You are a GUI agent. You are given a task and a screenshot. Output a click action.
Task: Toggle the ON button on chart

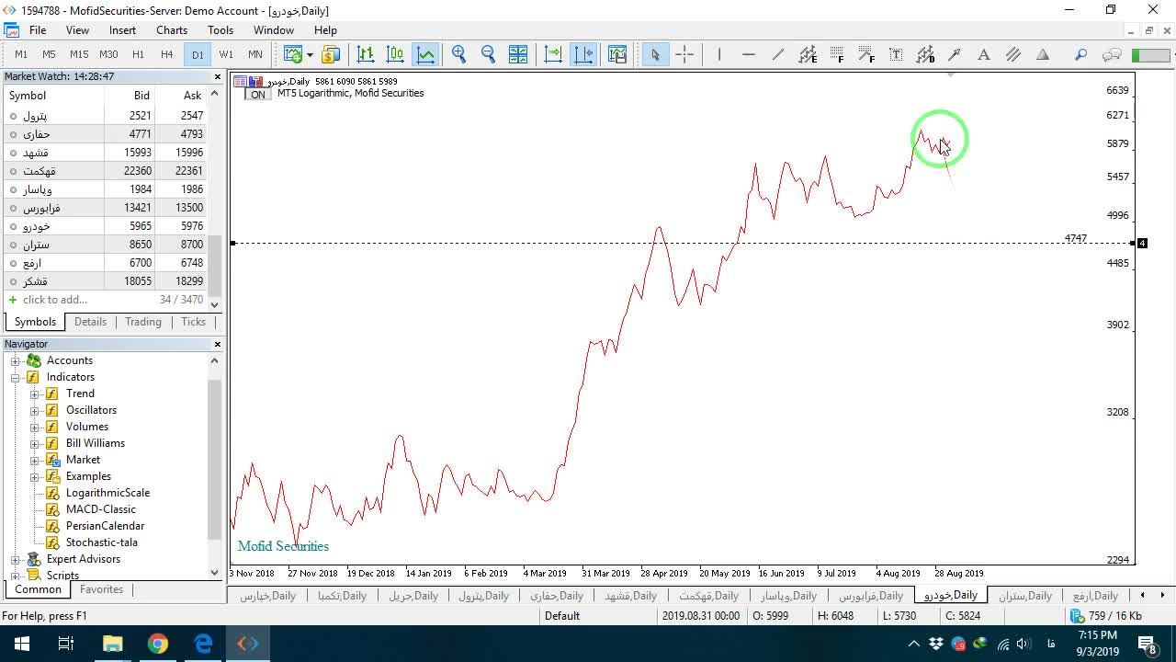(x=258, y=95)
